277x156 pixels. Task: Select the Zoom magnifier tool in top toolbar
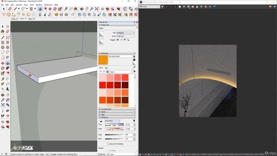click(x=91, y=9)
